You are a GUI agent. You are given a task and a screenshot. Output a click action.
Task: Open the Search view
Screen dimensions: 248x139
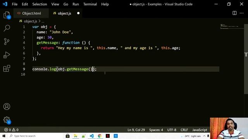(x=7, y=28)
